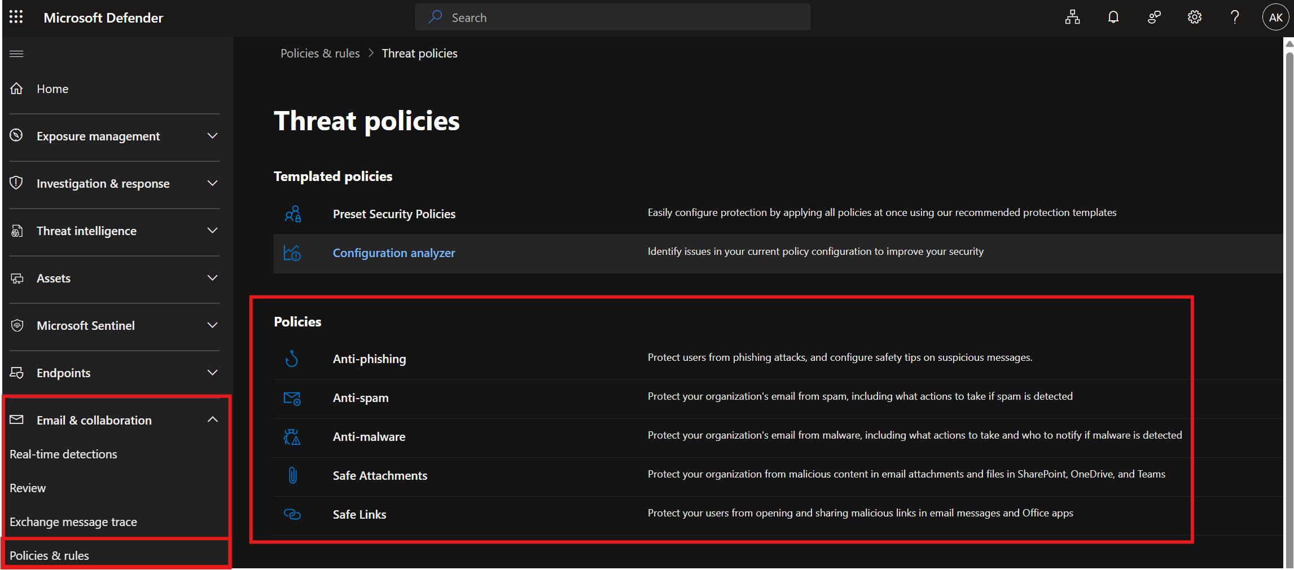Click the Safe Attachments paperclip icon
Screen dimensions: 1294x570
(x=292, y=476)
